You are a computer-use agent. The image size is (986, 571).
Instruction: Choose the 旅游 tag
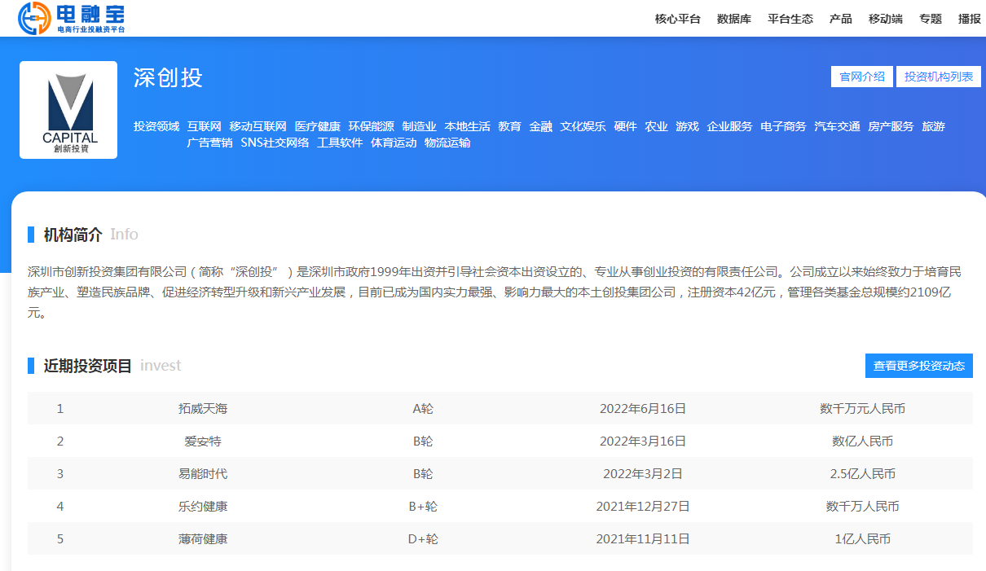click(x=934, y=126)
